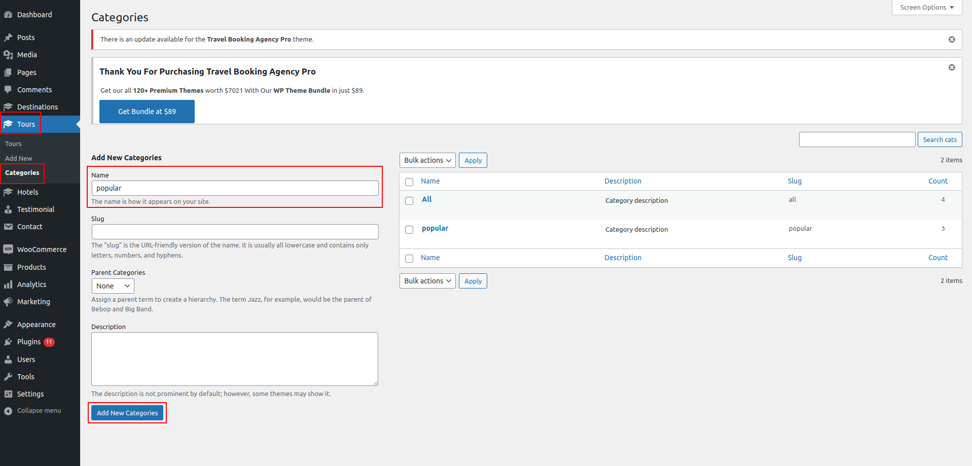The height and width of the screenshot is (466, 972).
Task: Focus the Name input field
Action: click(235, 188)
